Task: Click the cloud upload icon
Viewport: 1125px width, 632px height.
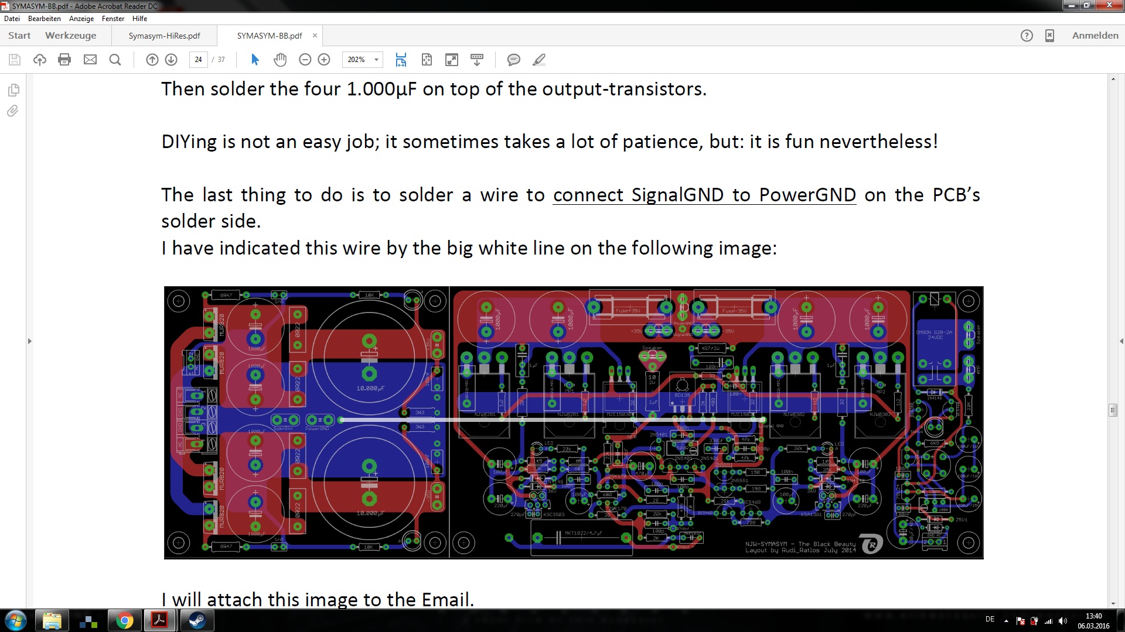Action: [40, 60]
